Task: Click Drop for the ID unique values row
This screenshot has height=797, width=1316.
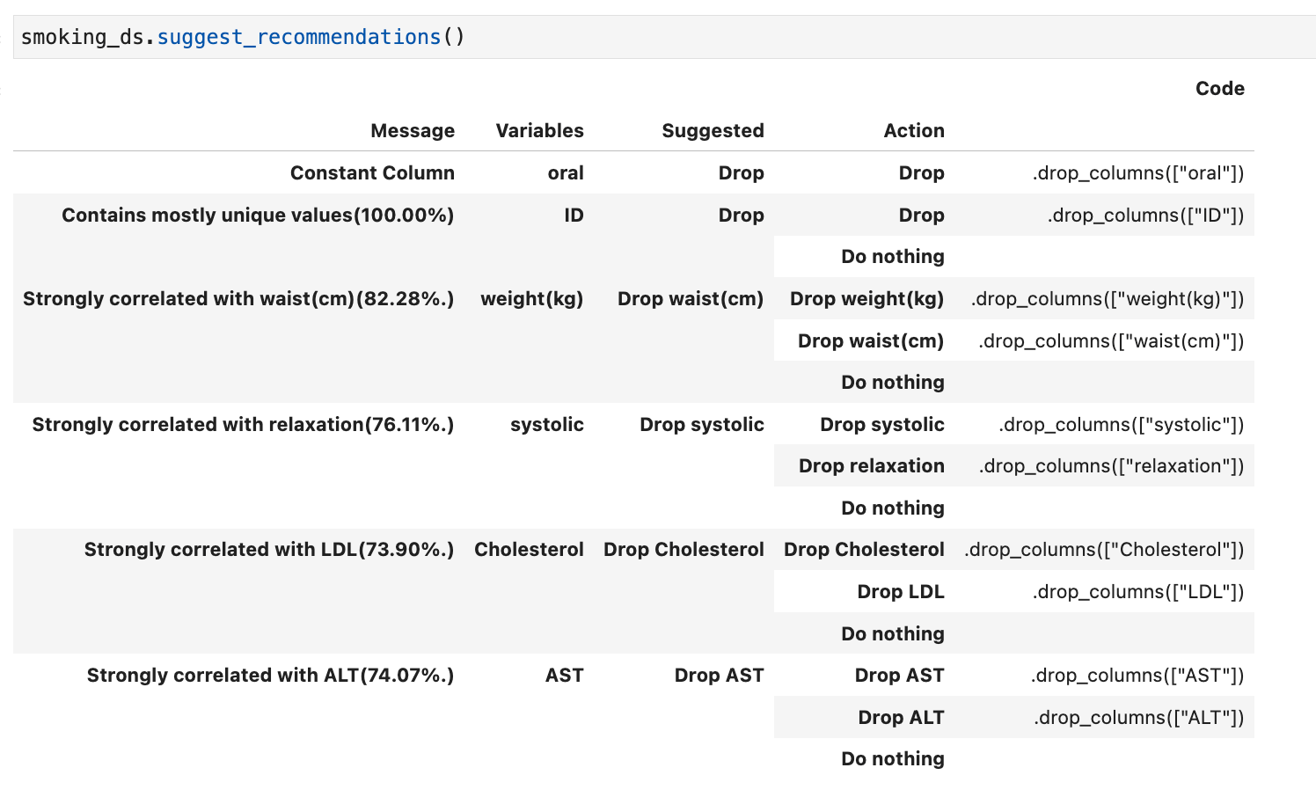Action: (x=921, y=215)
